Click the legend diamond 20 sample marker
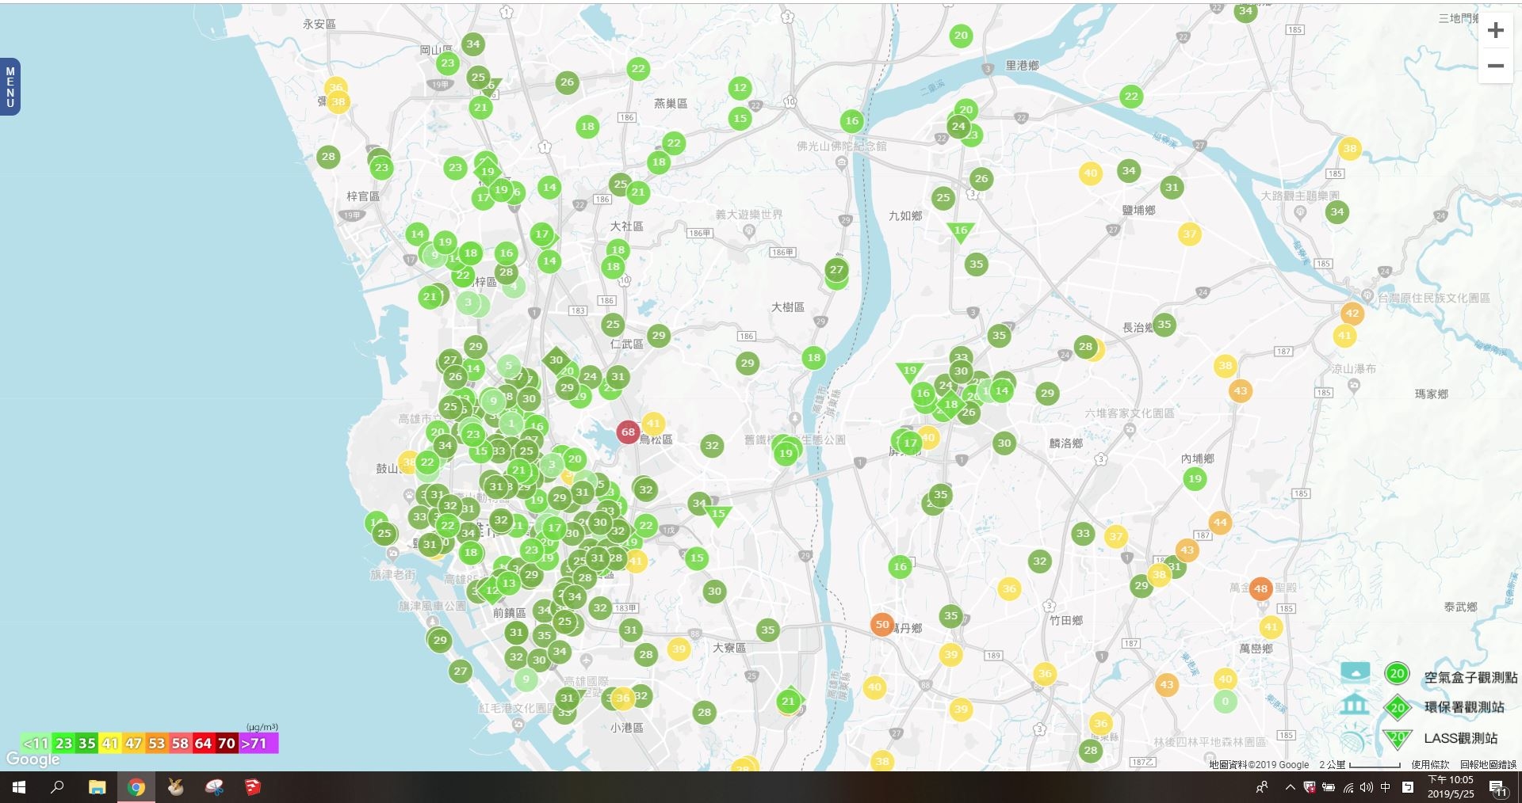1522x803 pixels. 1398,707
